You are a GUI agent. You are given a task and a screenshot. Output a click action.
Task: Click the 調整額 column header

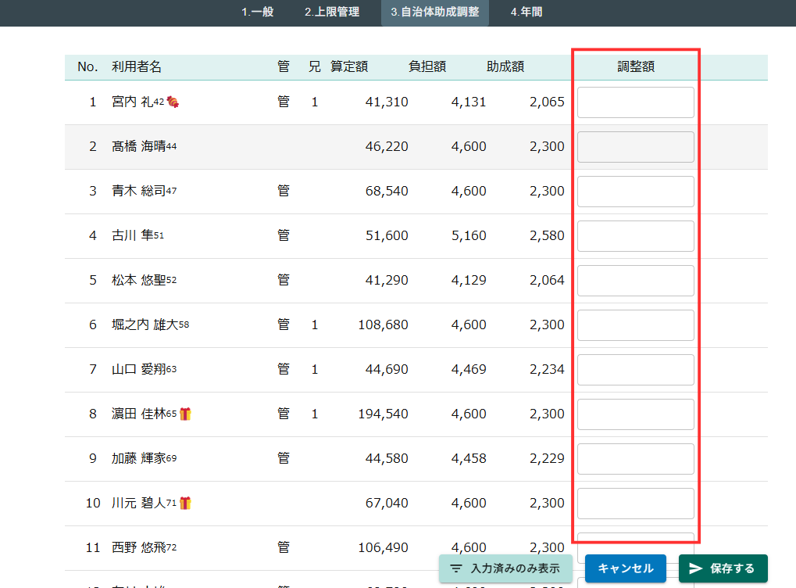635,67
